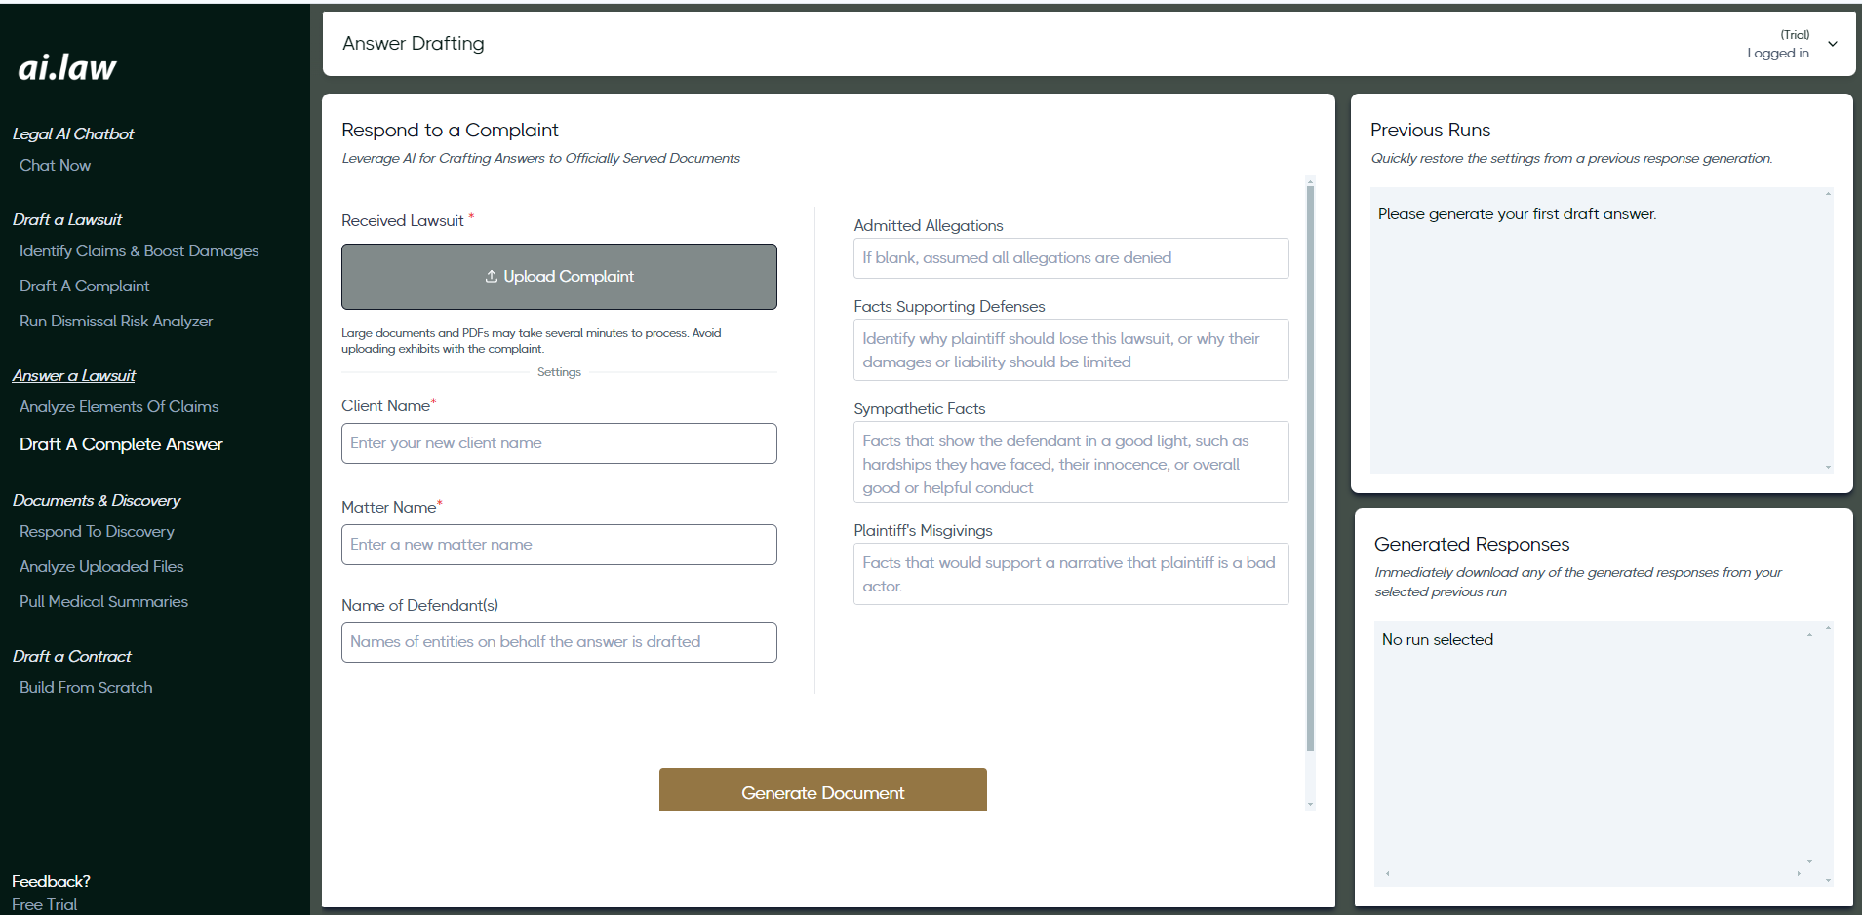
Task: Click the Name of Defendant(s) field
Action: point(559,642)
